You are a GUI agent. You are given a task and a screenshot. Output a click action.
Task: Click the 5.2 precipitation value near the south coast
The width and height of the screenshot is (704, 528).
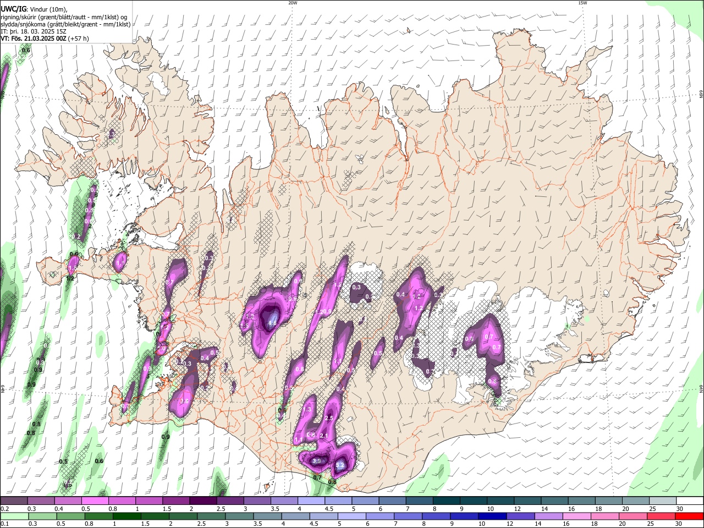tap(340, 465)
